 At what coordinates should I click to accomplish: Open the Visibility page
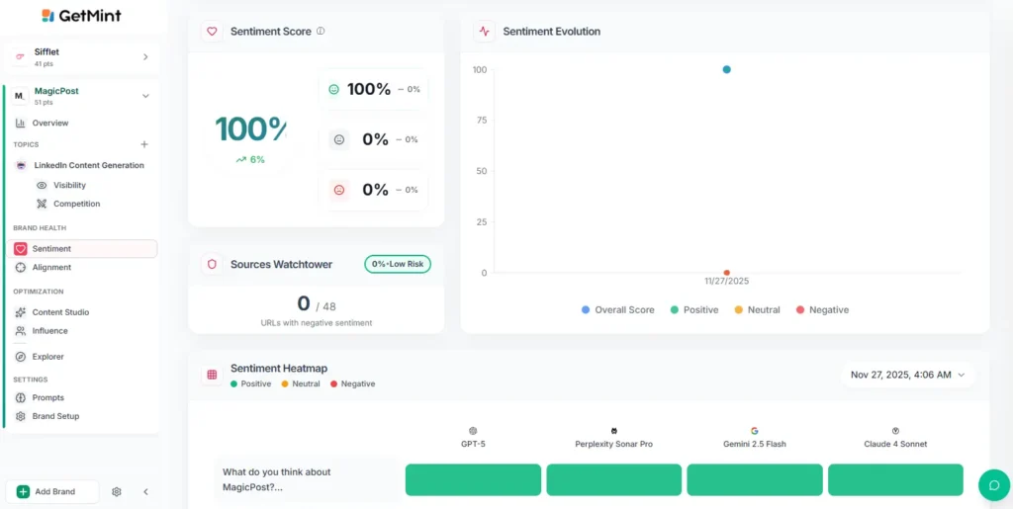(x=70, y=185)
